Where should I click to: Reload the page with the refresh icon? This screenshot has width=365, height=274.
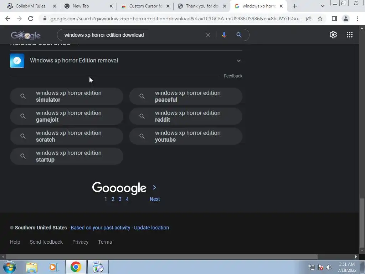(x=31, y=19)
